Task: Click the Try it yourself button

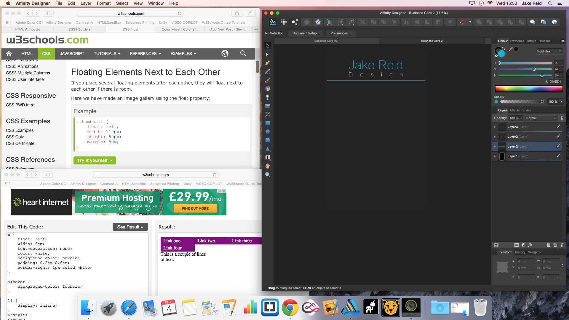Action: point(95,160)
